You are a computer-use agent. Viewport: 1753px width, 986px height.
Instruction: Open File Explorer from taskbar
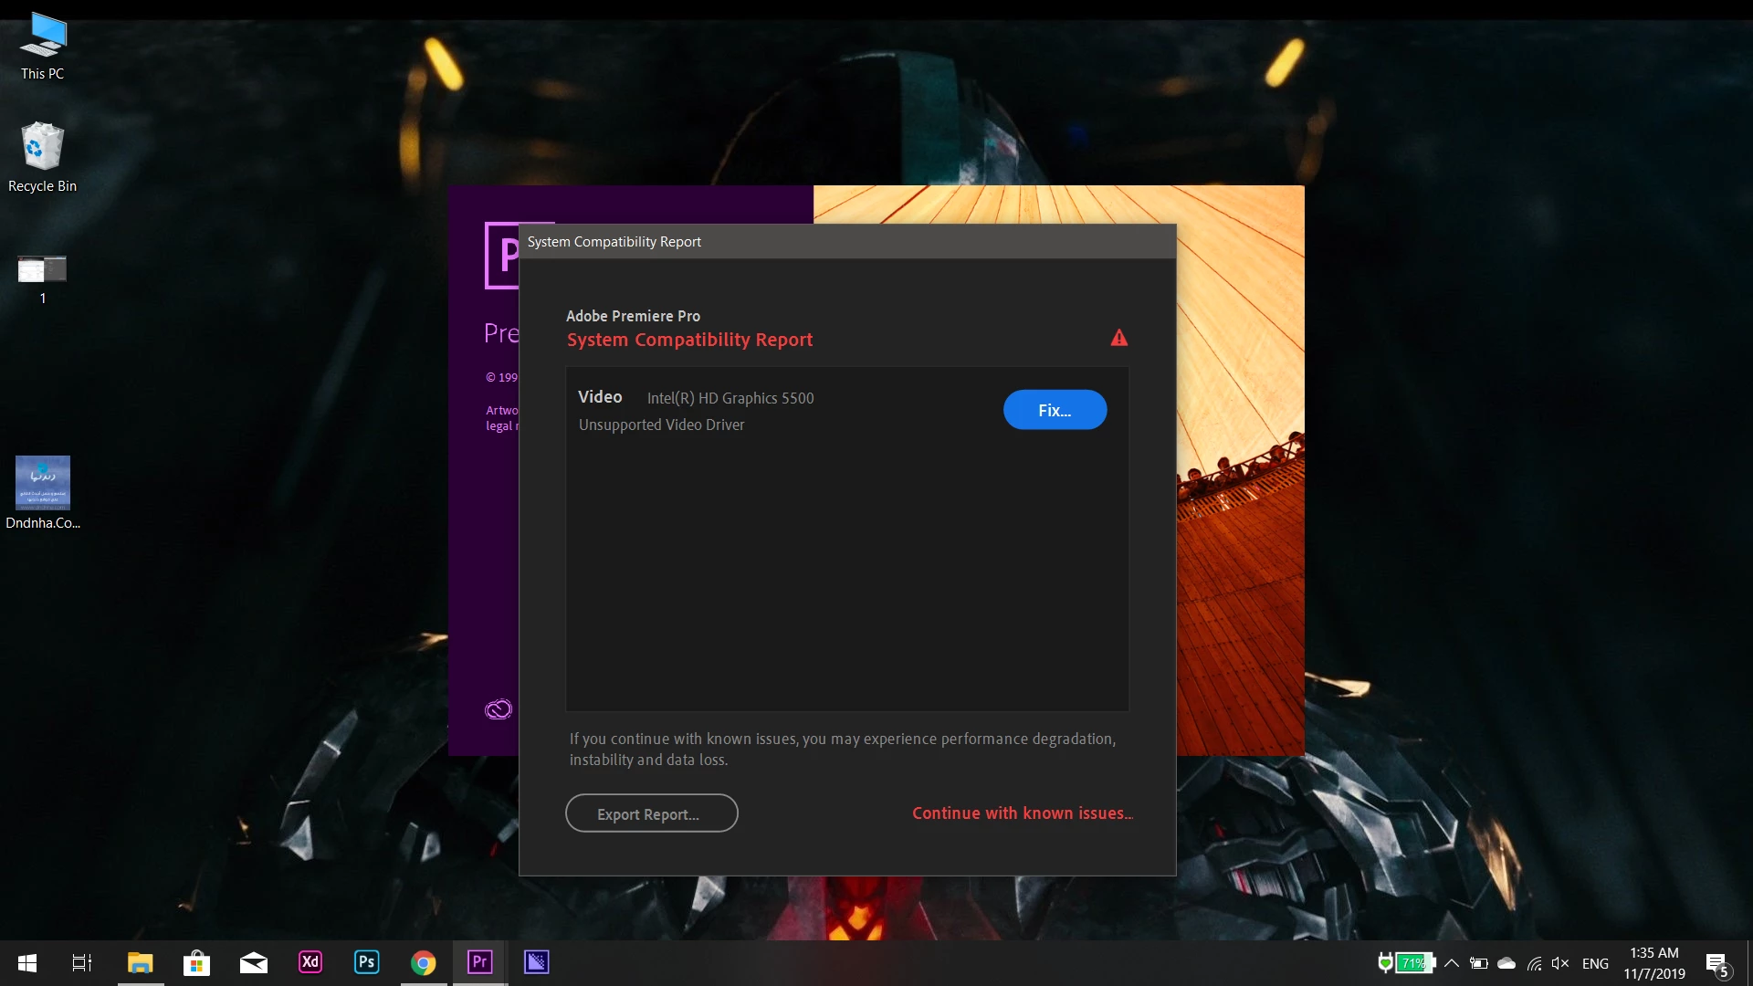coord(140,962)
